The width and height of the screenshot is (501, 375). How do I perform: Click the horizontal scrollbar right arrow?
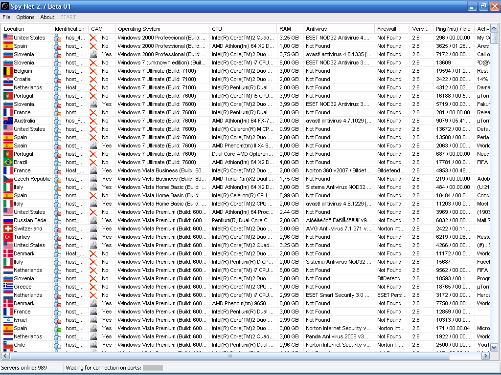pos(486,355)
